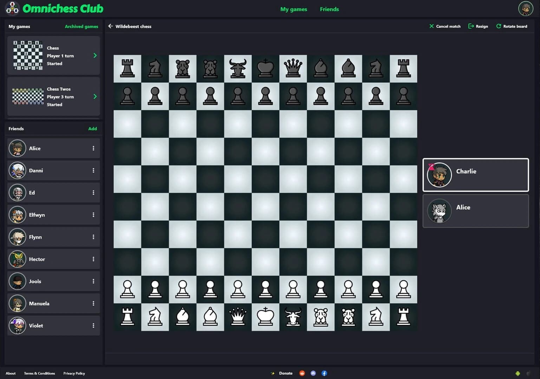
Task: Select the black rook in the top-right corner
Action: click(403, 68)
